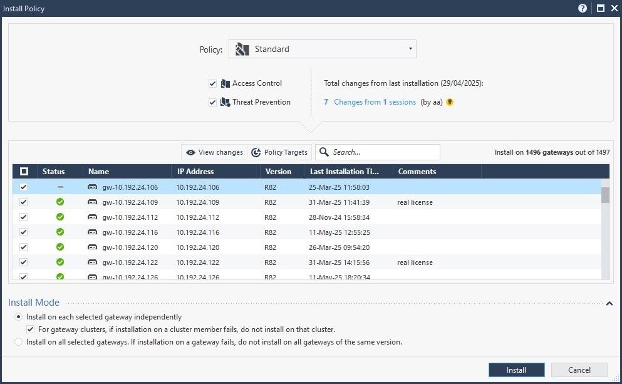Uncheck the gateway clusters failure option
Screen dimensions: 622x384
[31, 330]
